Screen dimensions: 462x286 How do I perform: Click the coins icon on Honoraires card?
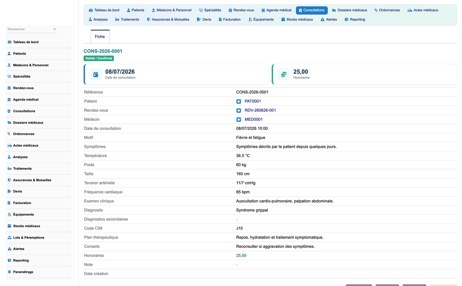tap(284, 74)
